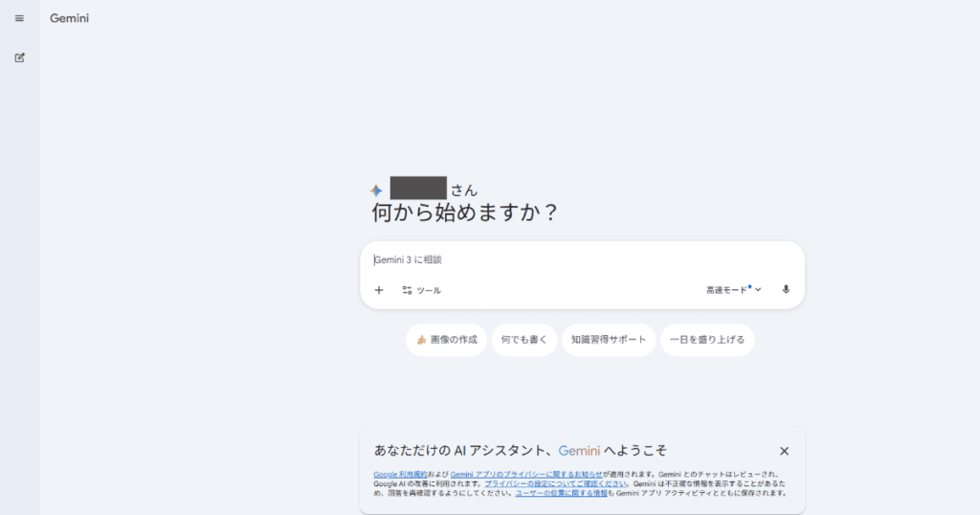Select the 一日を盛り上げる suggestion chip
Screen dimensions: 980x515
(x=707, y=340)
